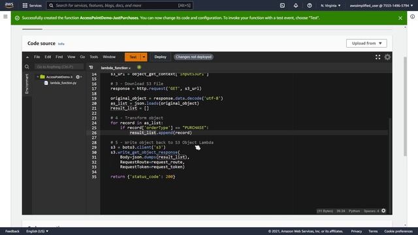Click the Python language status bar entry
This screenshot has height=235, width=418.
tap(354, 211)
